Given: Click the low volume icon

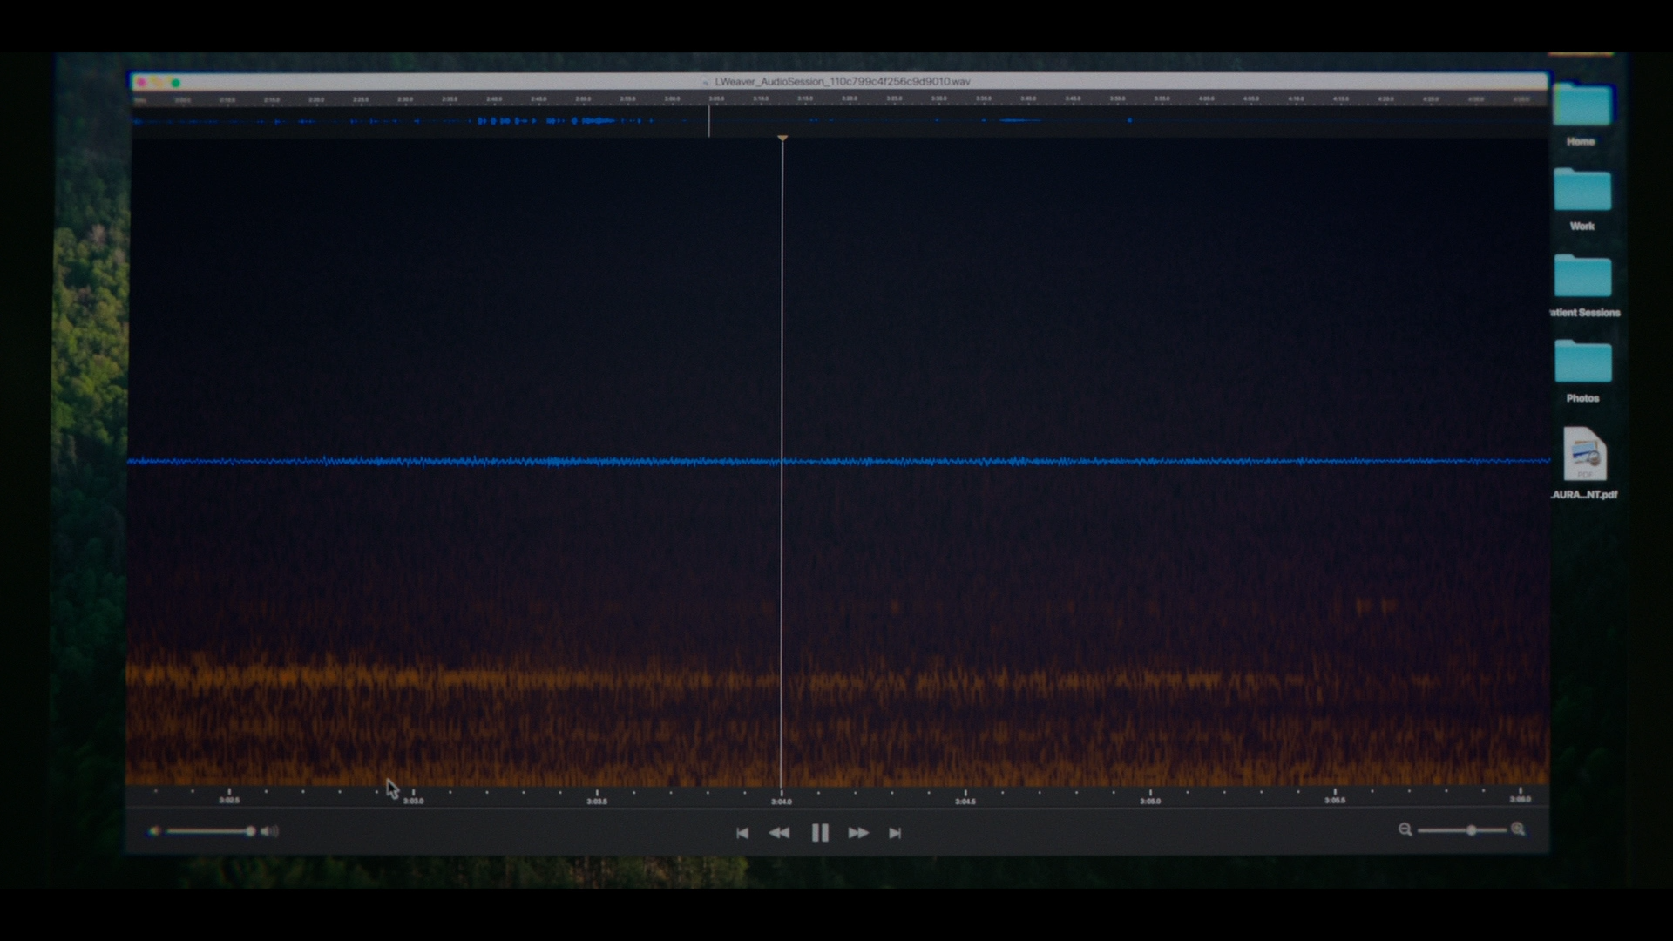Looking at the screenshot, I should 154,831.
